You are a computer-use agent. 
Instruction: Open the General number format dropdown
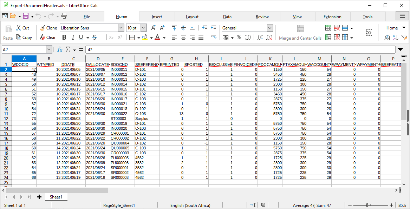click(x=269, y=28)
